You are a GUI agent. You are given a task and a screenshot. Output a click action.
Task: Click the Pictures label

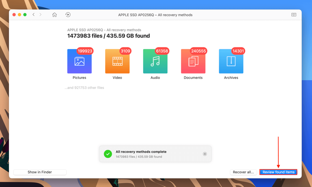pos(79,78)
